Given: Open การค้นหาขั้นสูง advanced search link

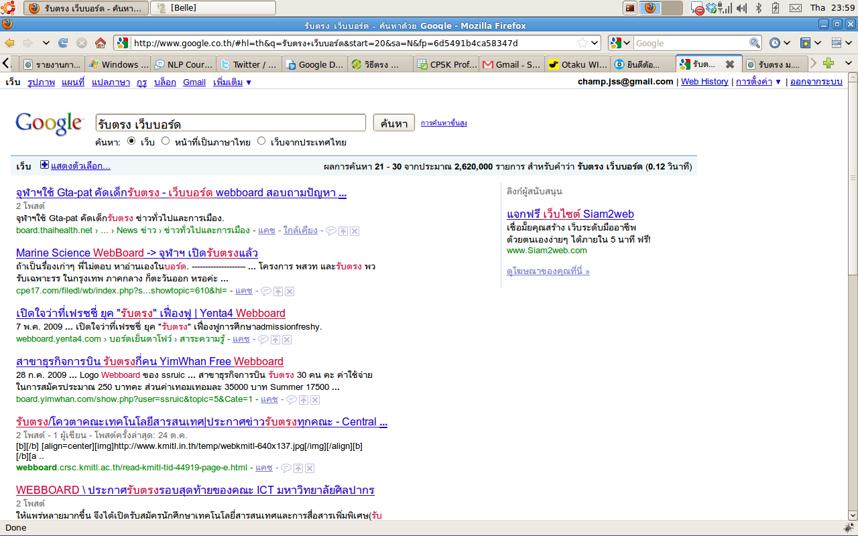Looking at the screenshot, I should pos(444,123).
